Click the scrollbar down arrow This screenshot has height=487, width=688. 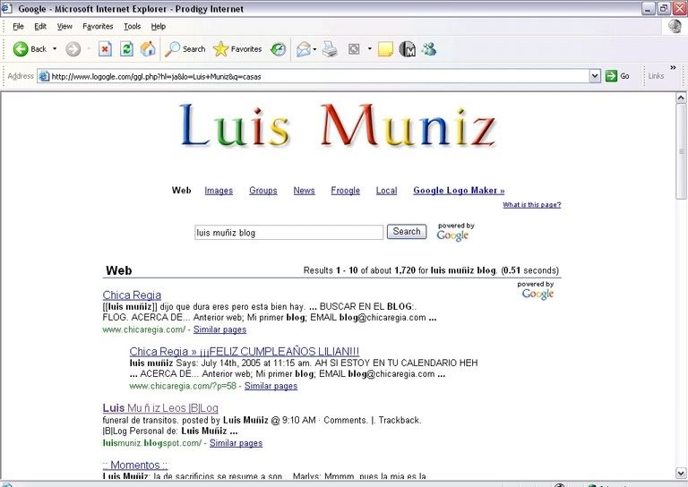681,473
